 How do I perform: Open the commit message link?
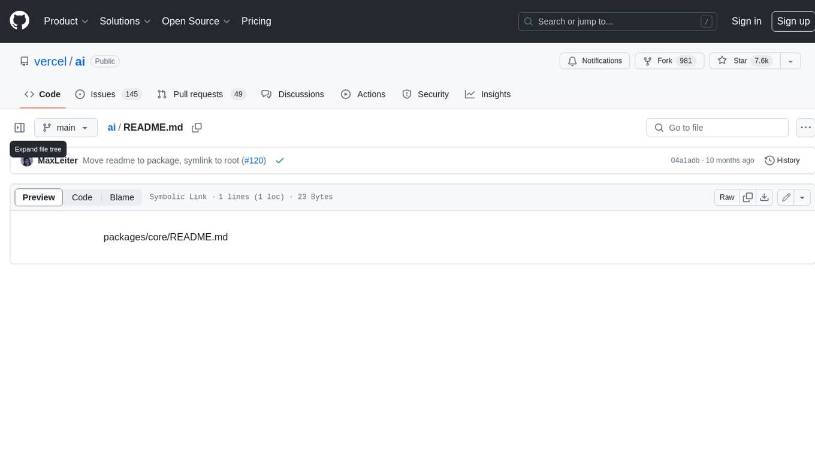click(161, 161)
